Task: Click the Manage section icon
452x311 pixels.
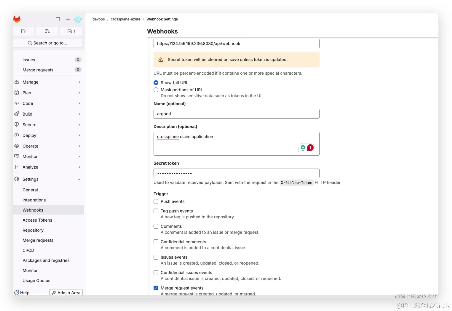Action: tap(17, 82)
